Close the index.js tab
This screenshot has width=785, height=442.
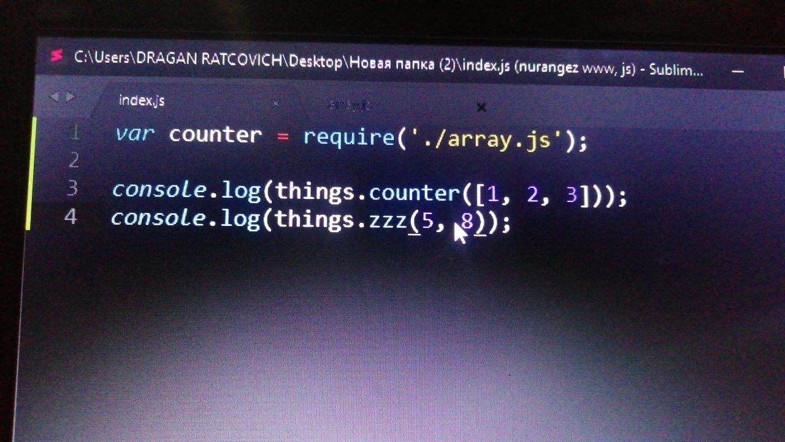click(276, 104)
